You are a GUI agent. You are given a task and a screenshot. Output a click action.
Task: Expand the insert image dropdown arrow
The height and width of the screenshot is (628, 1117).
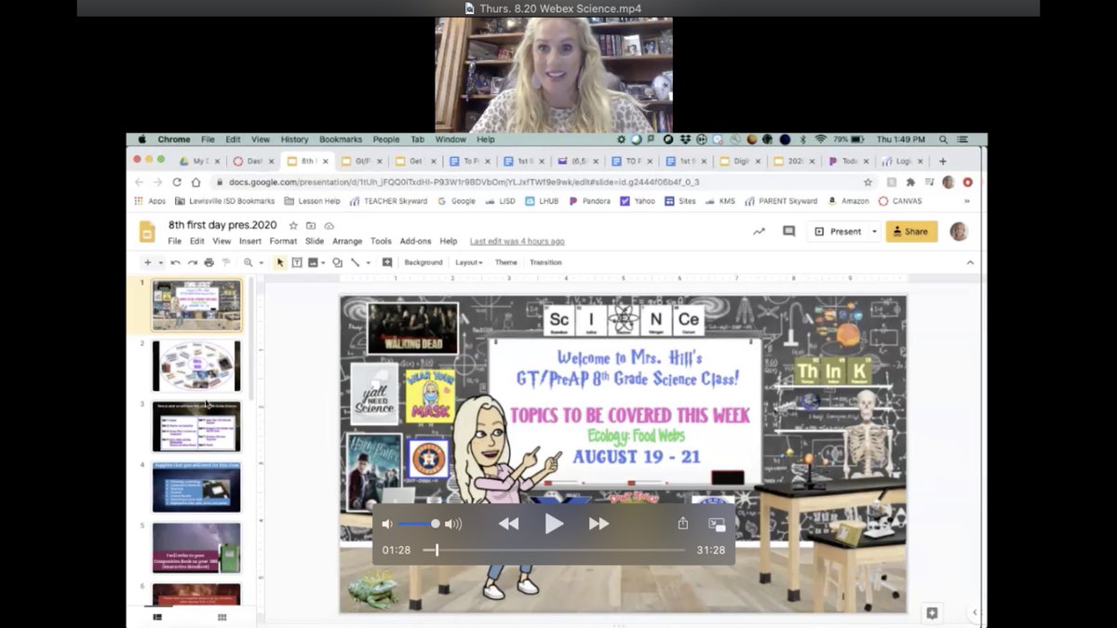tap(322, 262)
